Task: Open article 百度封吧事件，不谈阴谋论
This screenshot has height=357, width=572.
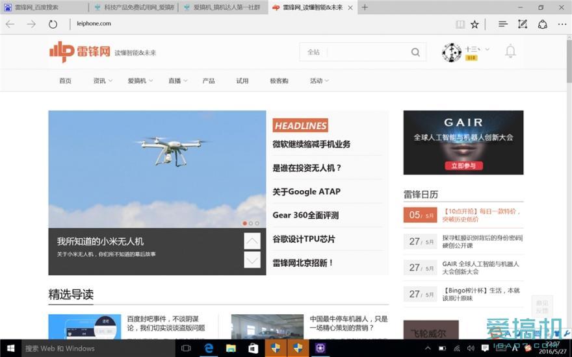Action: [x=166, y=323]
